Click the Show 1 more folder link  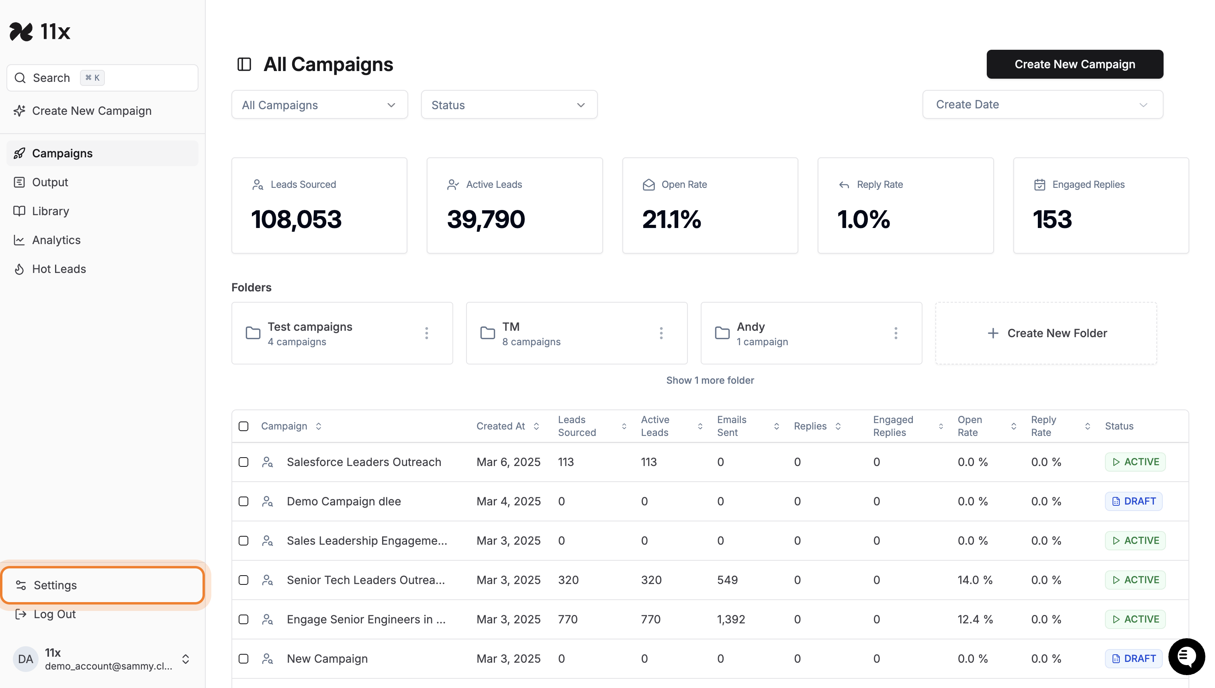[x=710, y=381]
